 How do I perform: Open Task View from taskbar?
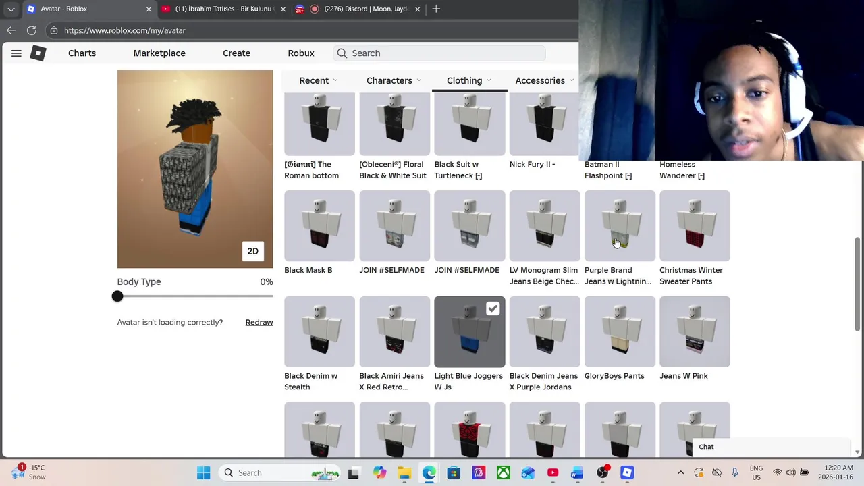pyautogui.click(x=353, y=473)
